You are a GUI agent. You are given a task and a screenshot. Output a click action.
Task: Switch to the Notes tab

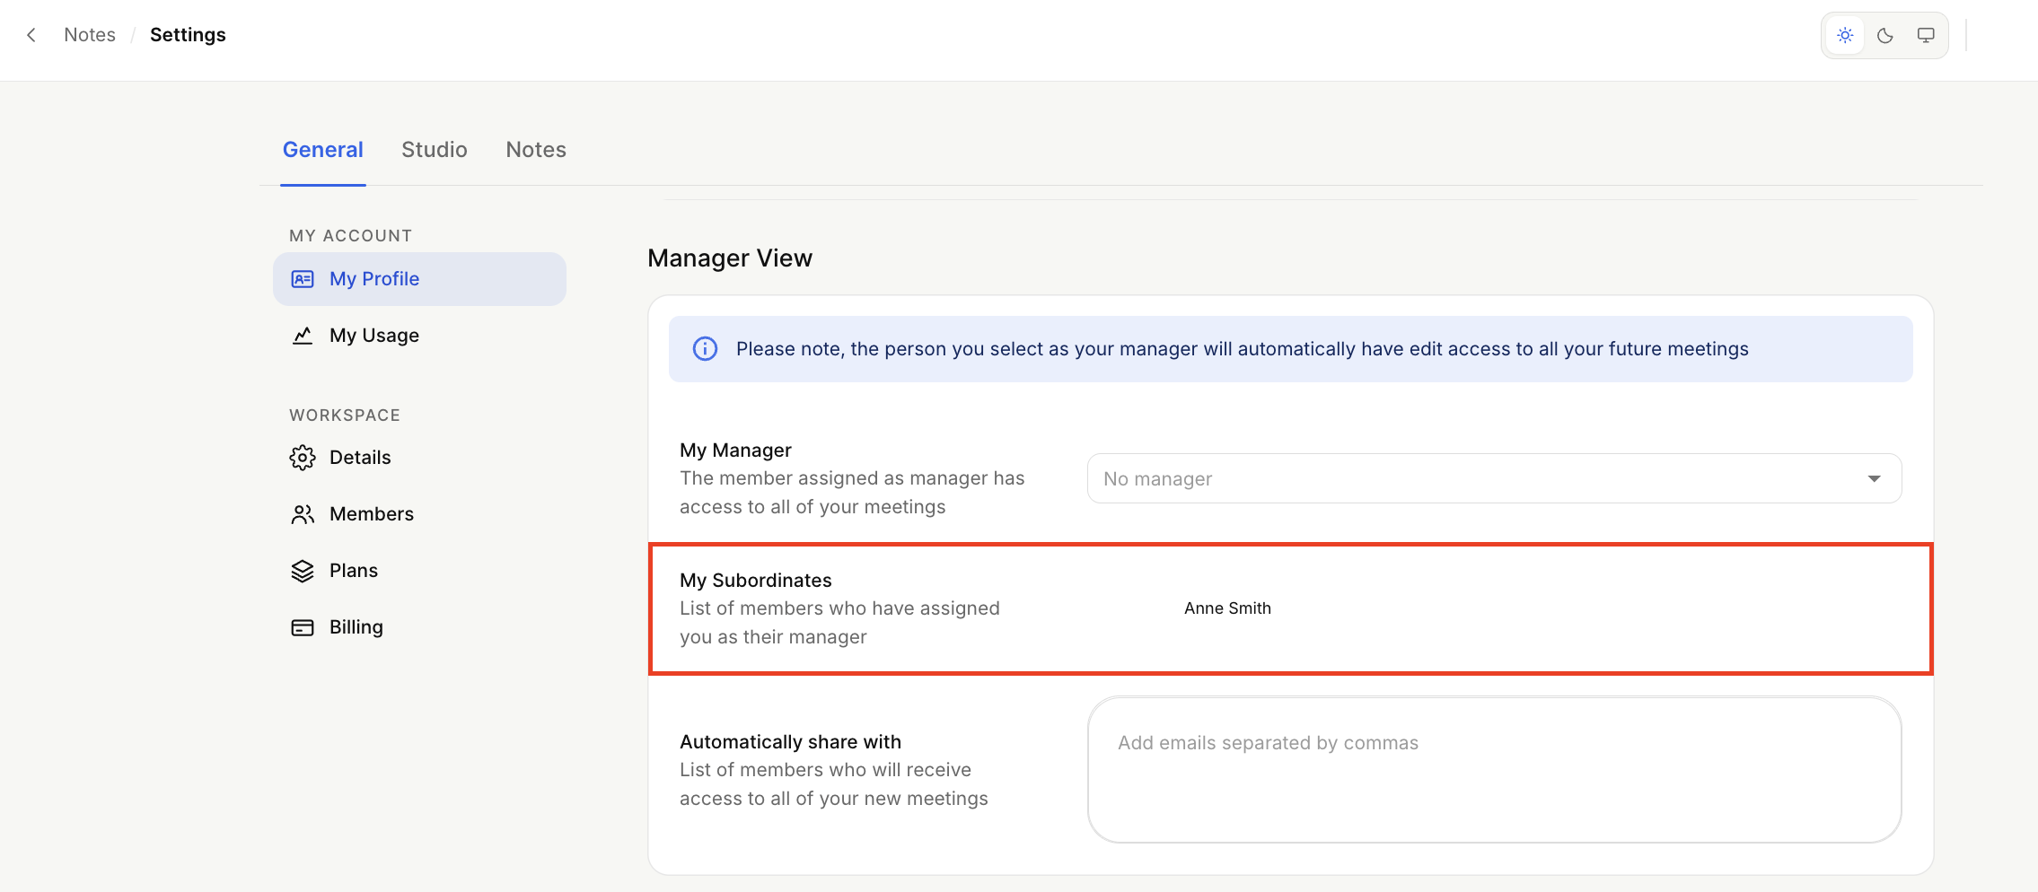pos(536,150)
